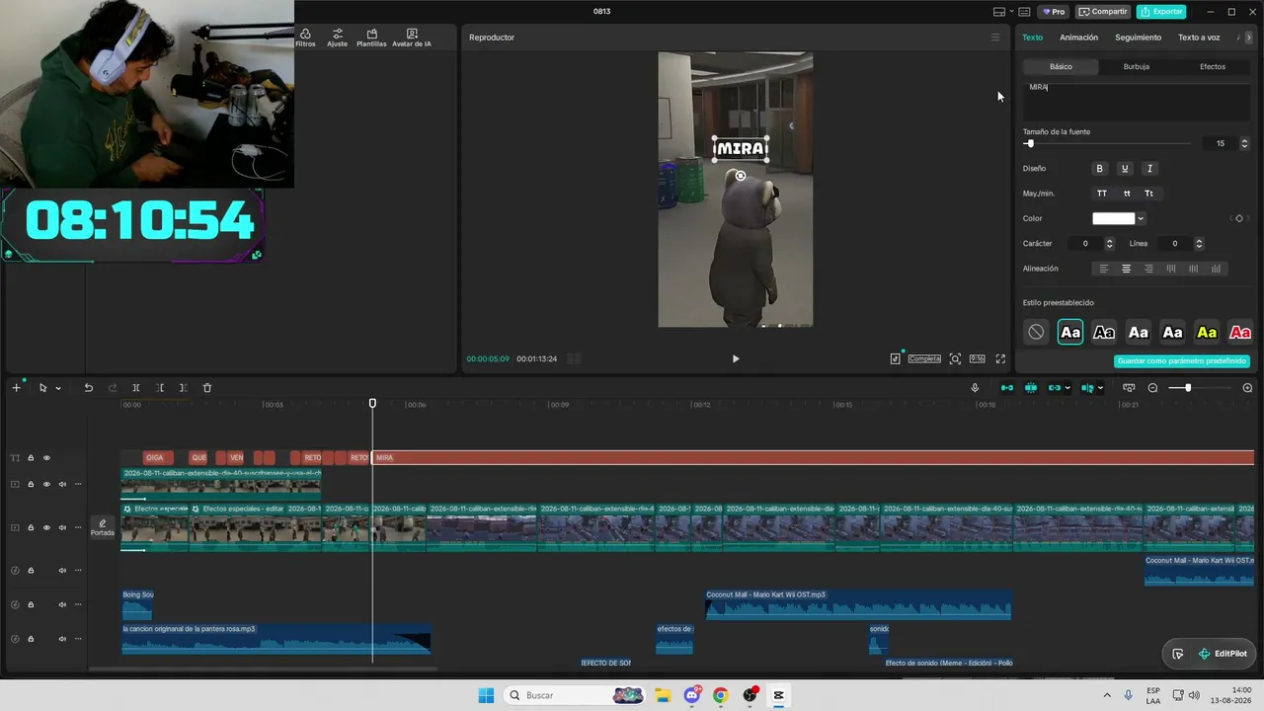The image size is (1264, 711).
Task: Enter fullscreen preview in the player
Action: coord(1000,359)
